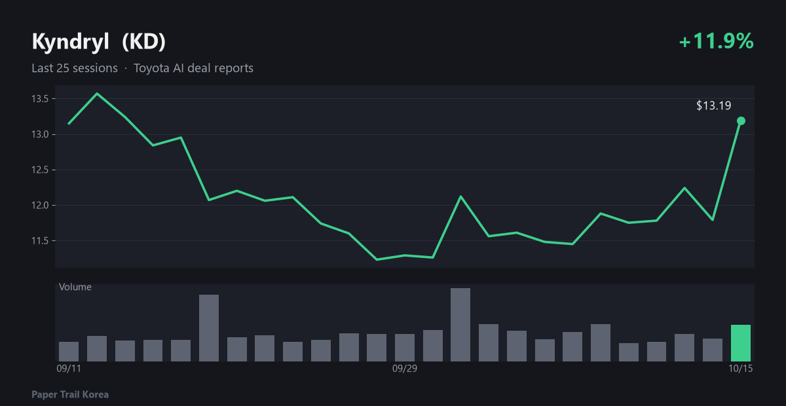Click the 10/15 date label
This screenshot has width=786, height=406.
click(741, 369)
